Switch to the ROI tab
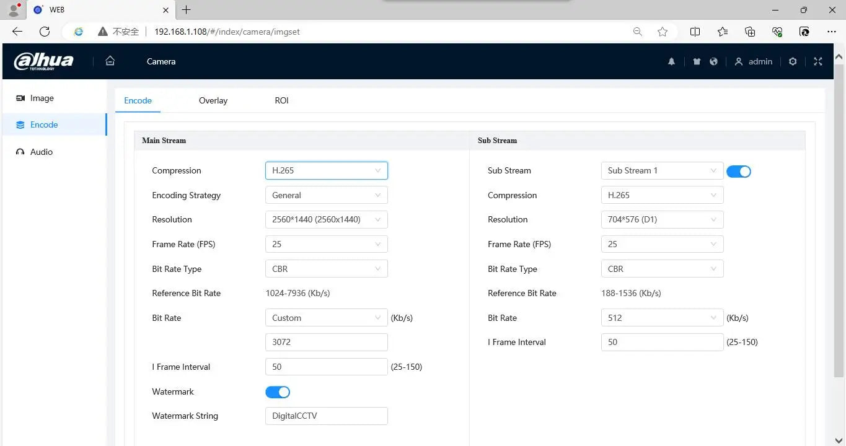The height and width of the screenshot is (446, 846). (281, 100)
